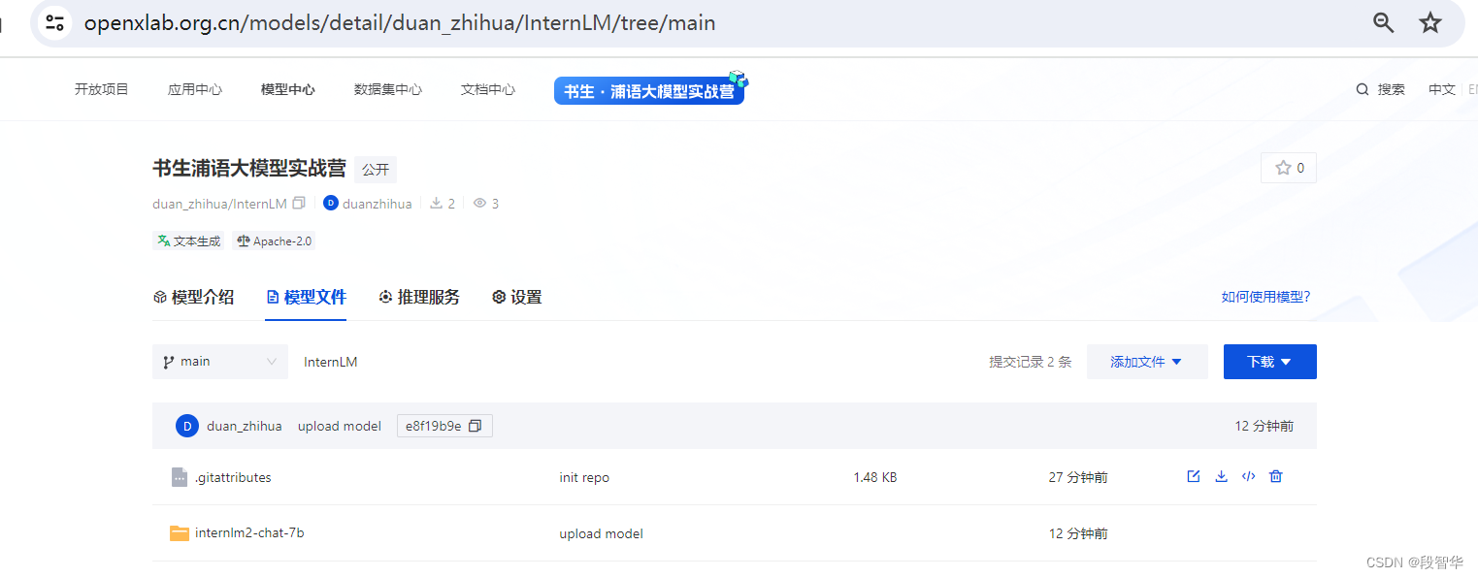
Task: Click the download count icon
Action: coord(437,204)
